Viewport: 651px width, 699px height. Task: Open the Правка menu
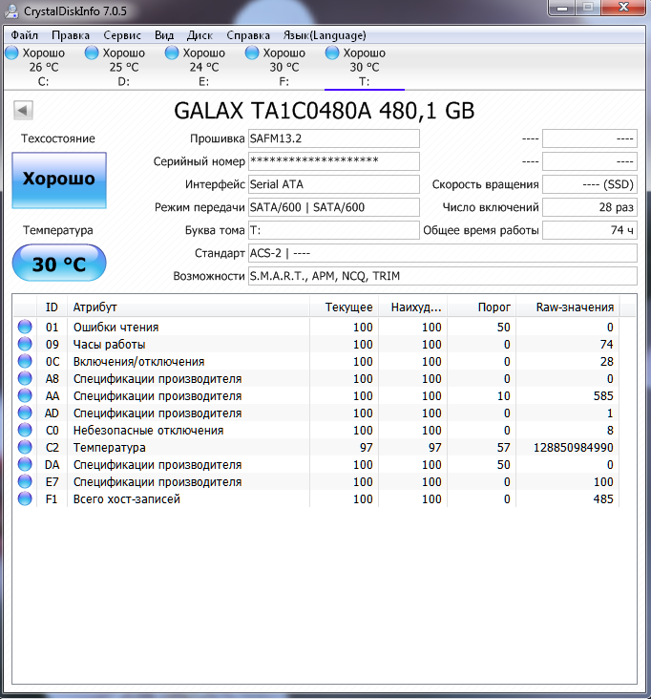click(x=71, y=35)
